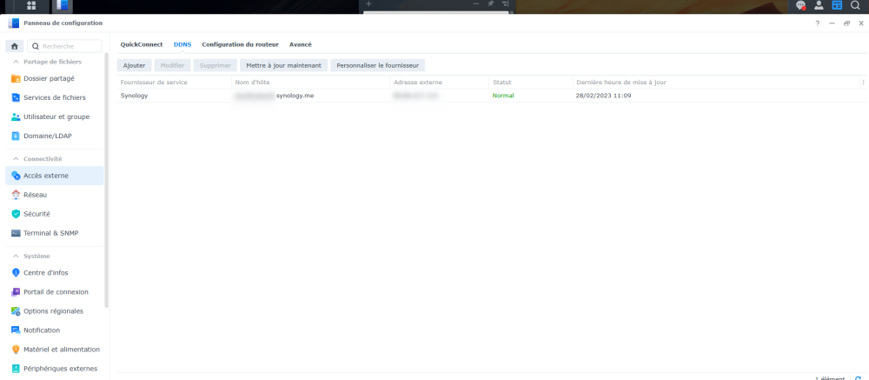Viewport: 869px width, 380px height.
Task: Click the Normal status value
Action: 503,96
